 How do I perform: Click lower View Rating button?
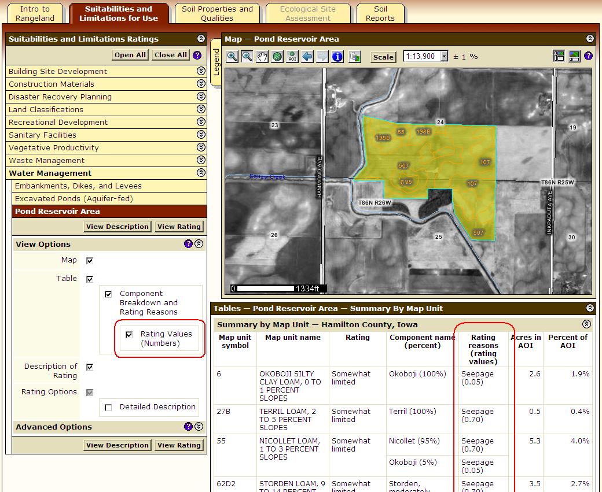pyautogui.click(x=179, y=445)
